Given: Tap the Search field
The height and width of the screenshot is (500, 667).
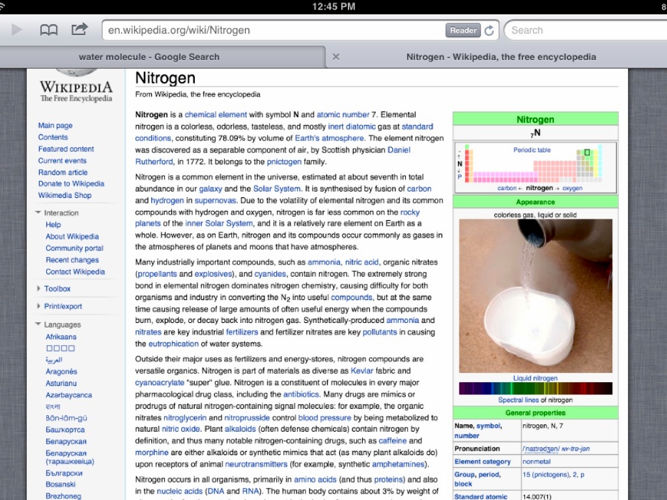Looking at the screenshot, I should coord(587,30).
